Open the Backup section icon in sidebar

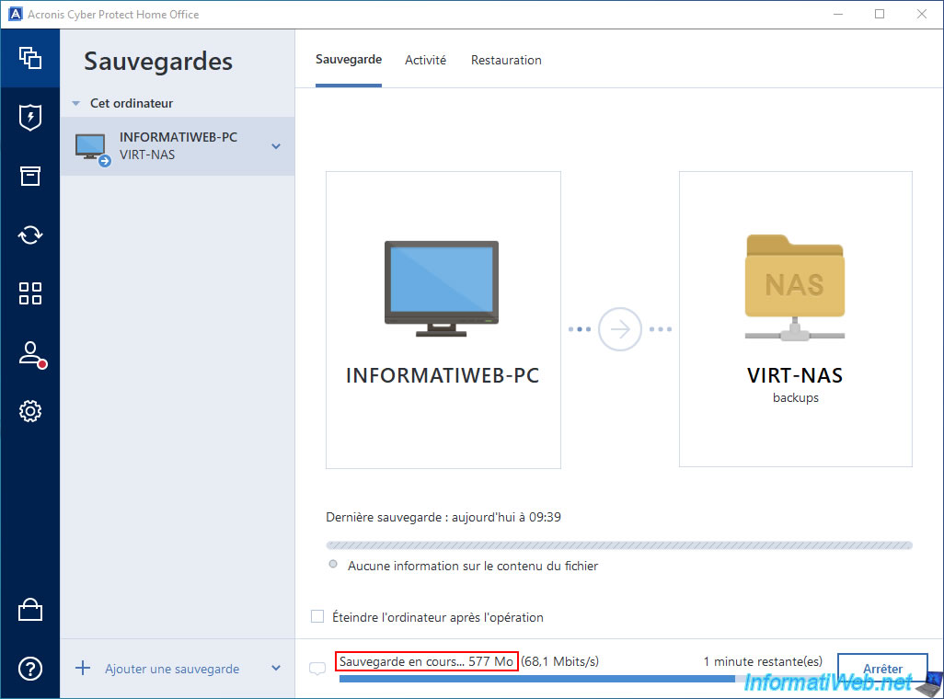coord(30,58)
